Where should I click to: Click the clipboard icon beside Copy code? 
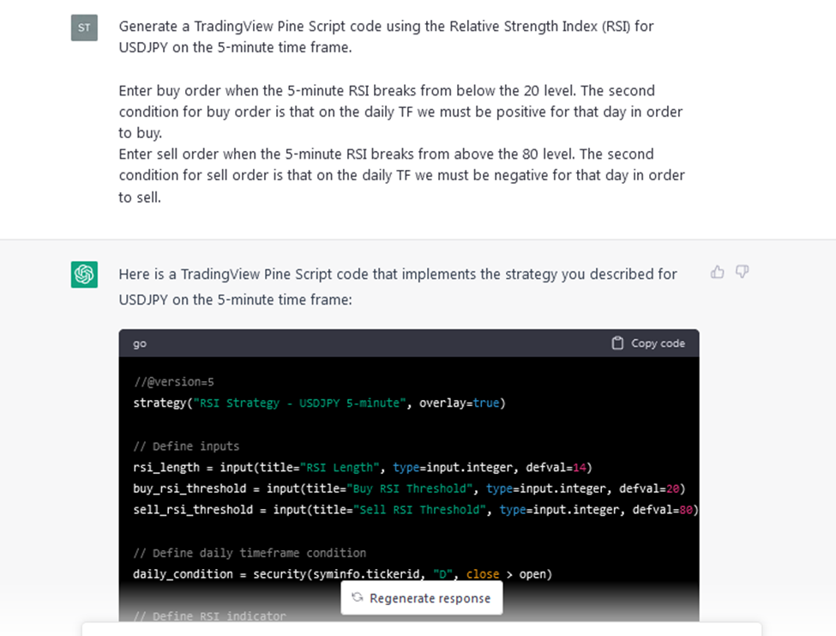(617, 343)
